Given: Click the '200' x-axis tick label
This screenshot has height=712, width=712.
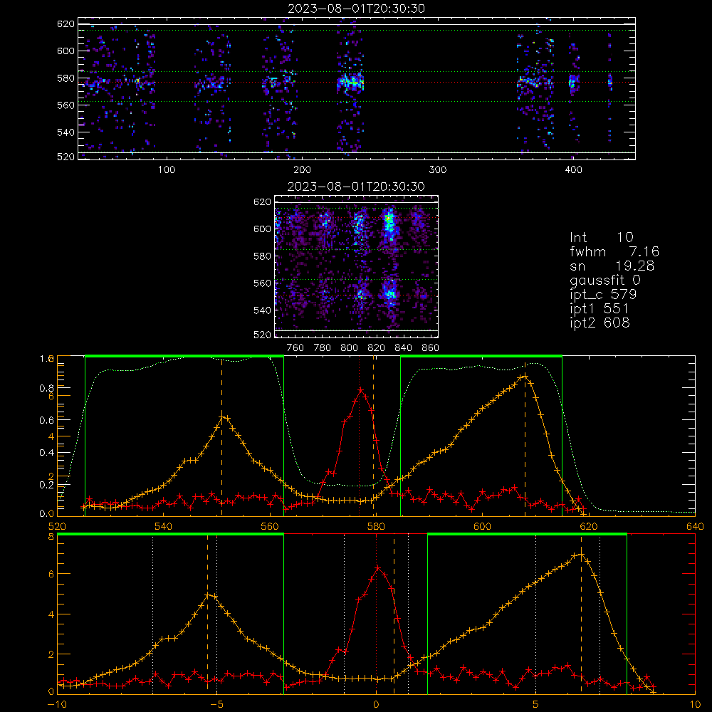Looking at the screenshot, I should pos(302,170).
